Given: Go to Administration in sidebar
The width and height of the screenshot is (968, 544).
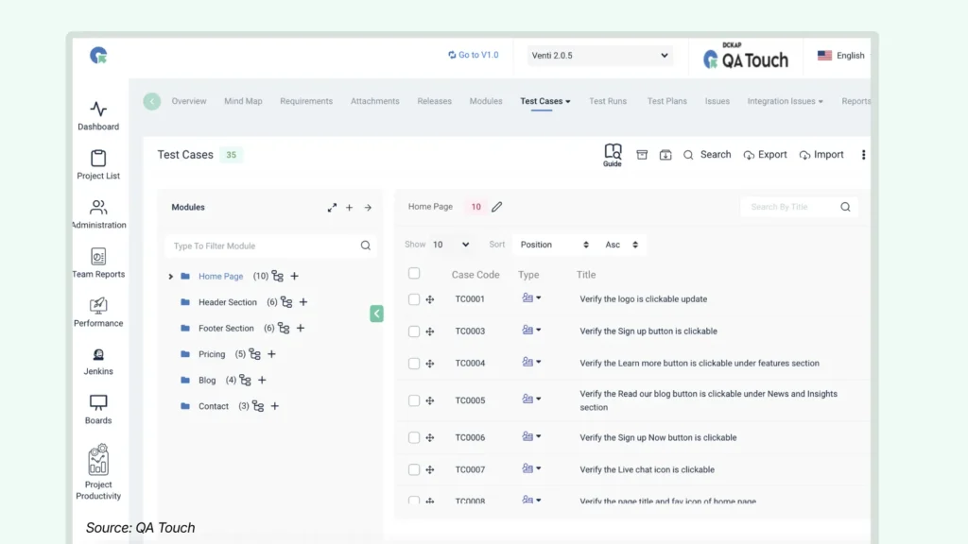Looking at the screenshot, I should pos(98,214).
